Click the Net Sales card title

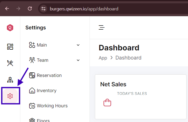click(113, 84)
